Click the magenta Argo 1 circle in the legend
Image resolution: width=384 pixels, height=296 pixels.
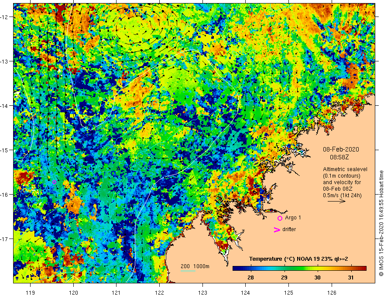tap(280, 218)
